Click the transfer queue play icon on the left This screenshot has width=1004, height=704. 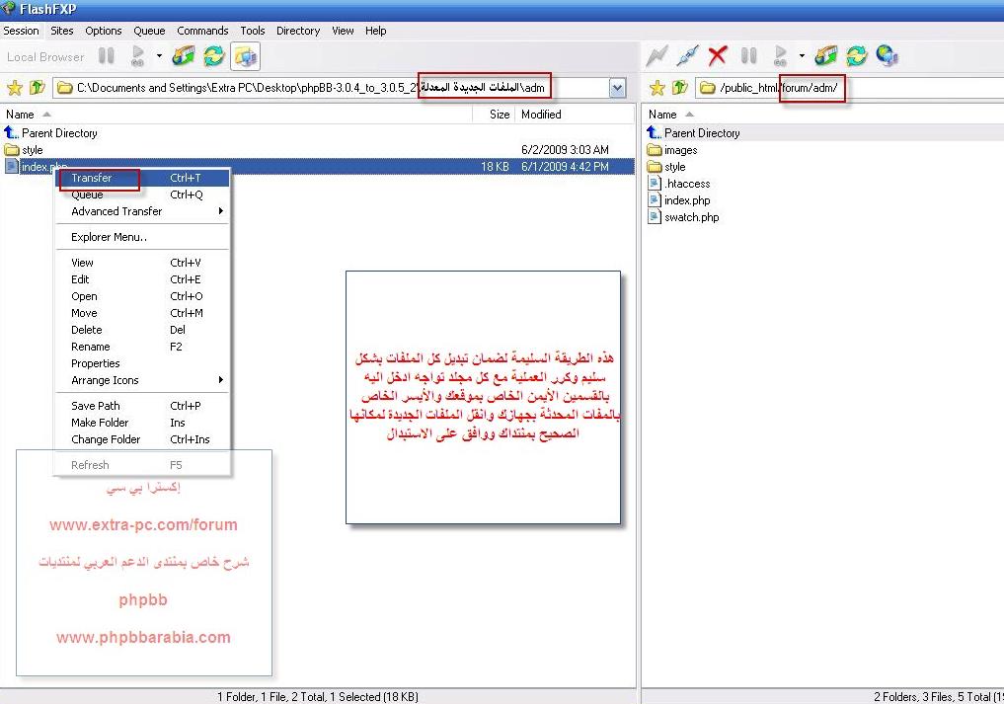click(137, 56)
